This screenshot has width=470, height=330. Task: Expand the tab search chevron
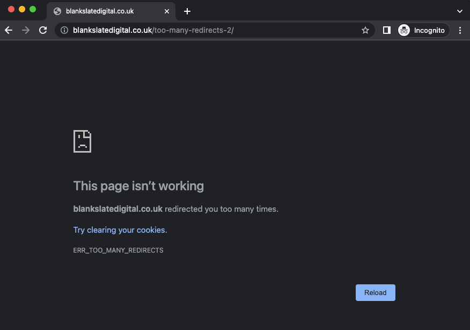(x=459, y=11)
